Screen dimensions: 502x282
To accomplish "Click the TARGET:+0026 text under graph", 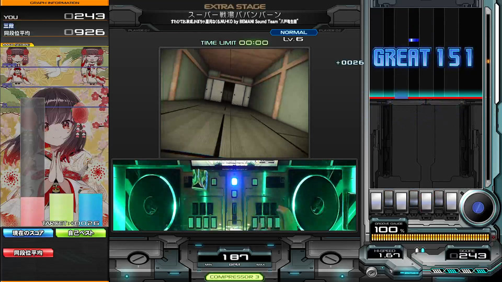I will pyautogui.click(x=71, y=223).
